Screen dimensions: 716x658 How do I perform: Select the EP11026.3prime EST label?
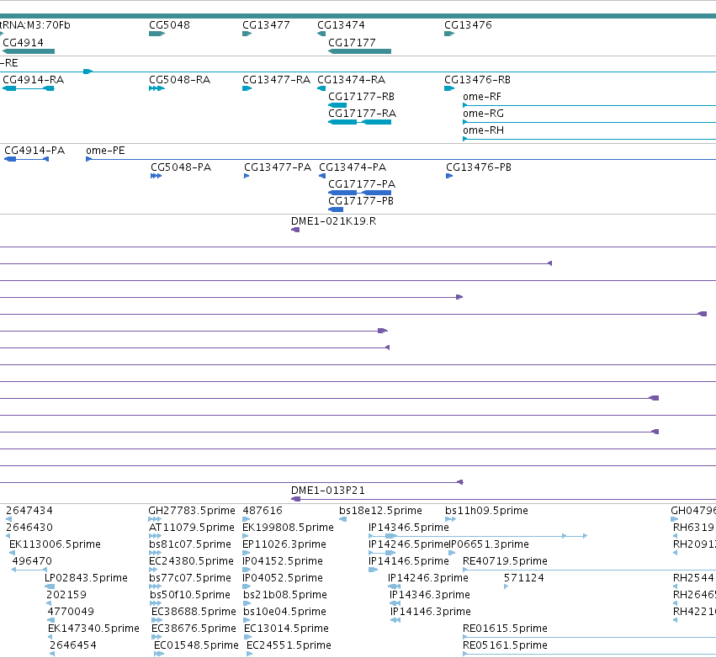coord(284,544)
